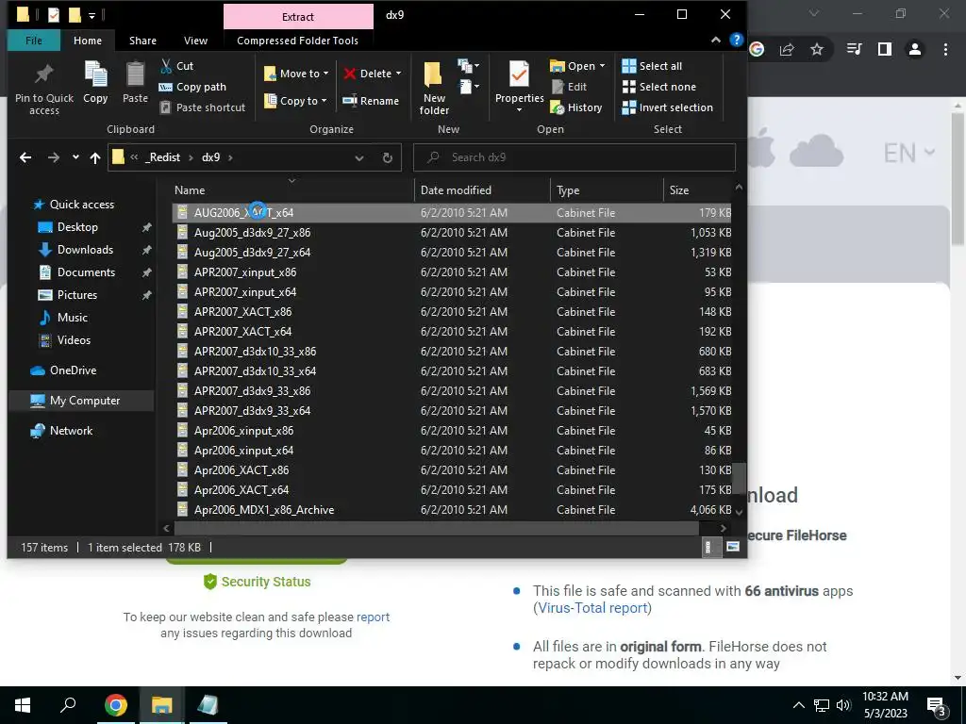Click the Search dx9 input field
Image resolution: width=966 pixels, height=724 pixels.
point(575,157)
